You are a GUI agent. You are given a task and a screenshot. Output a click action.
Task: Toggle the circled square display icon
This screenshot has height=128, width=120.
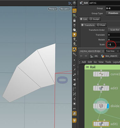tap(75, 104)
